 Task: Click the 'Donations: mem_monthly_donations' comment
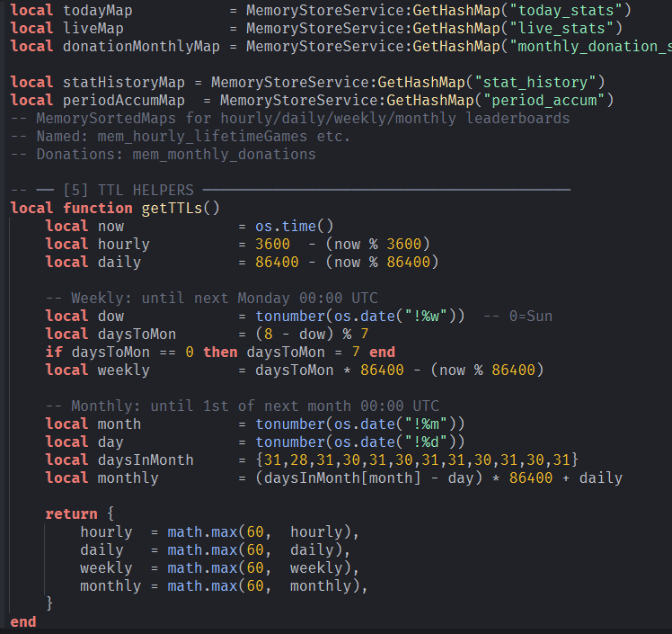tap(164, 155)
